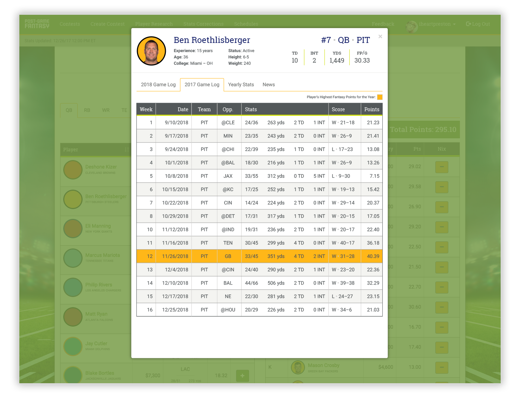The image size is (520, 398).
Task: Click the @CLE opponent cell in week 1
Action: (x=228, y=122)
